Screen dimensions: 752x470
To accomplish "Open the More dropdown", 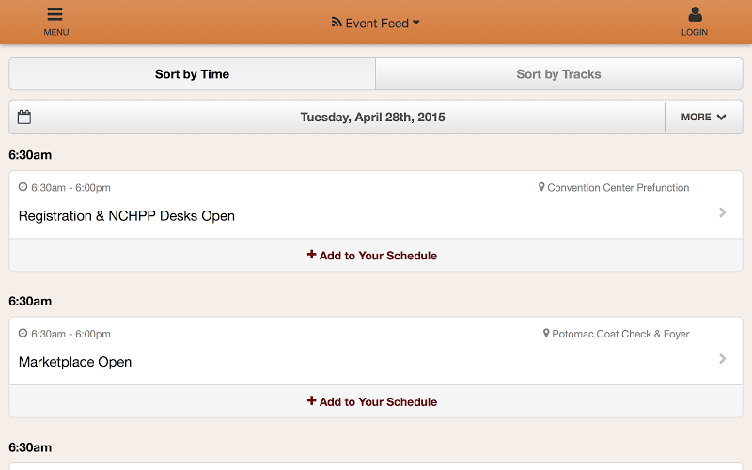I will (703, 117).
